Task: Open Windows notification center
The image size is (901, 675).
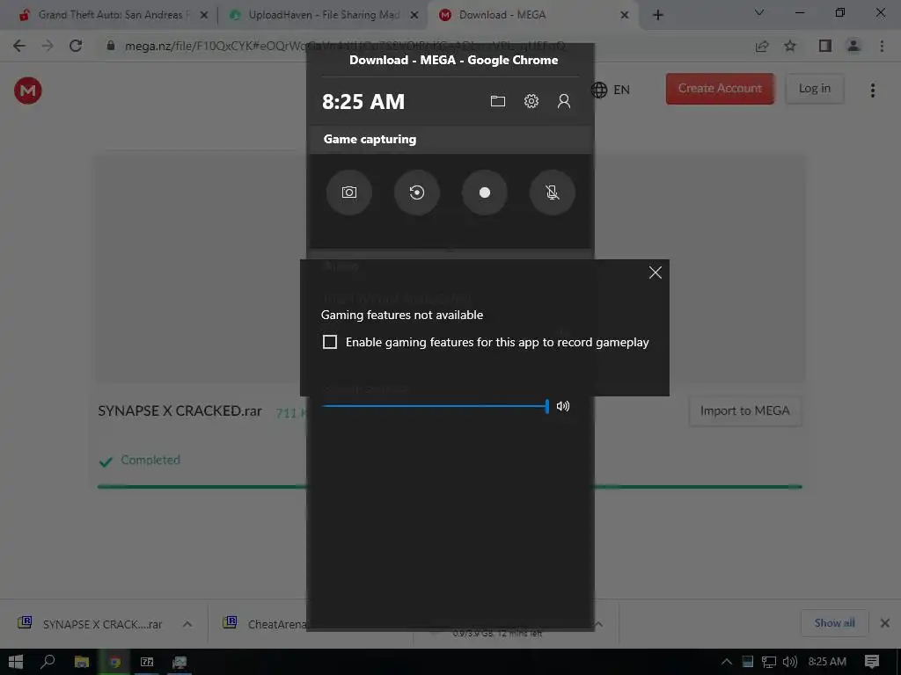Action: 872,662
